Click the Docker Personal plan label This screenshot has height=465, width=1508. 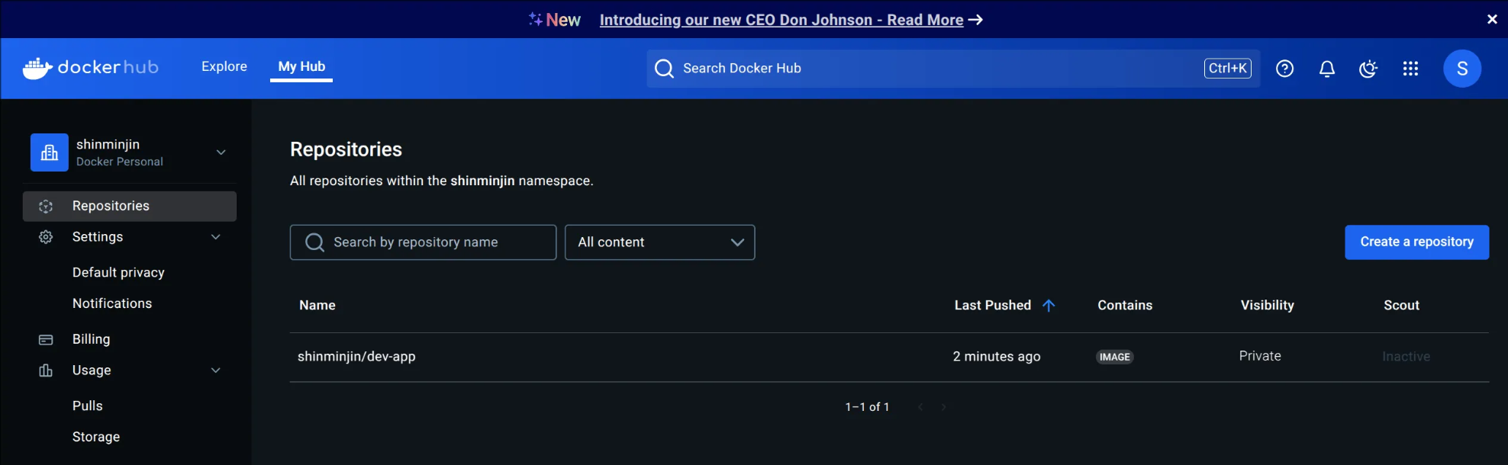(120, 162)
